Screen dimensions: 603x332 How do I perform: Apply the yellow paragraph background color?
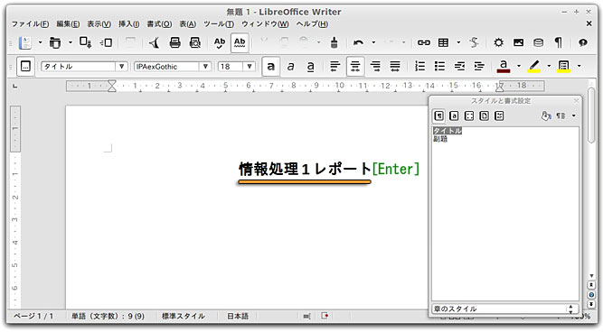click(x=564, y=67)
